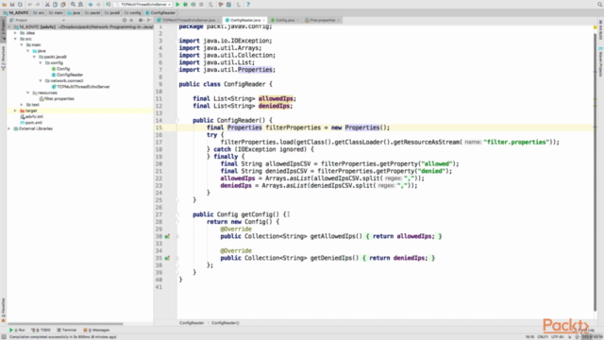
Task: Collapse the src folder arrow
Action: pyautogui.click(x=15, y=39)
